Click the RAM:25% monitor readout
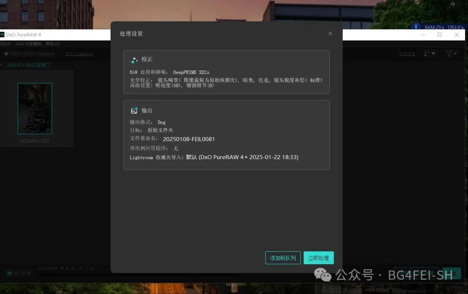The width and height of the screenshot is (468, 294). pyautogui.click(x=434, y=27)
